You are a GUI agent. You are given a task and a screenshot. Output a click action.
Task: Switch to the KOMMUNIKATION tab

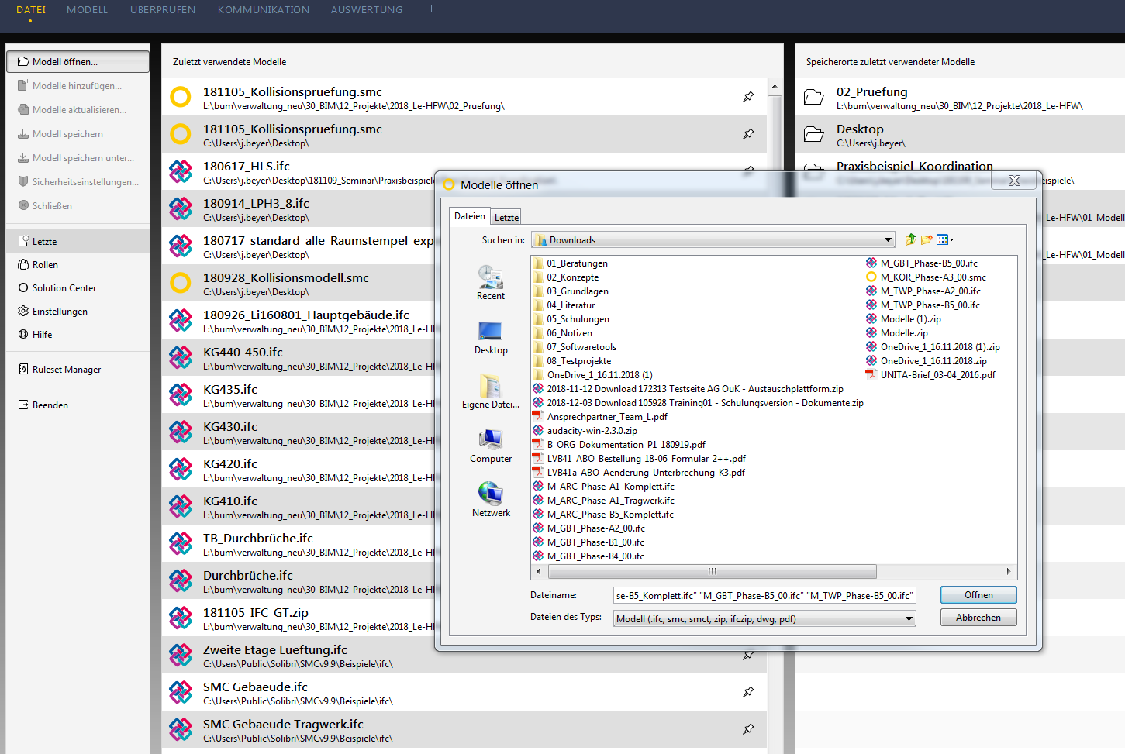click(x=264, y=10)
